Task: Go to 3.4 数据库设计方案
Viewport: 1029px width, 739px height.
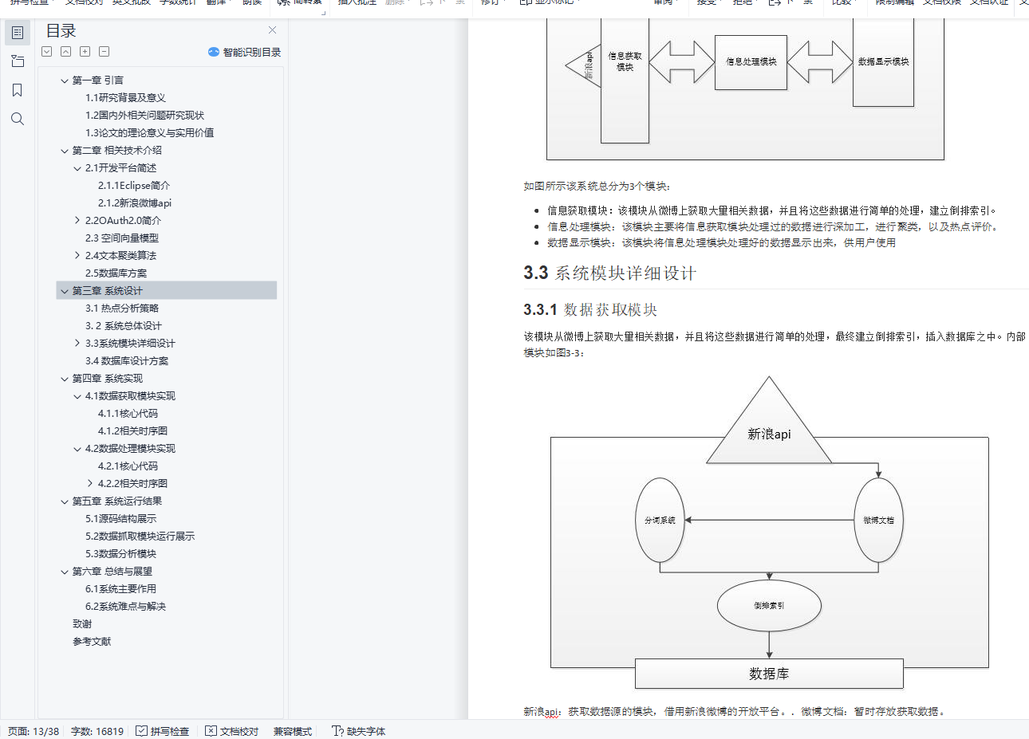Action: click(x=127, y=361)
